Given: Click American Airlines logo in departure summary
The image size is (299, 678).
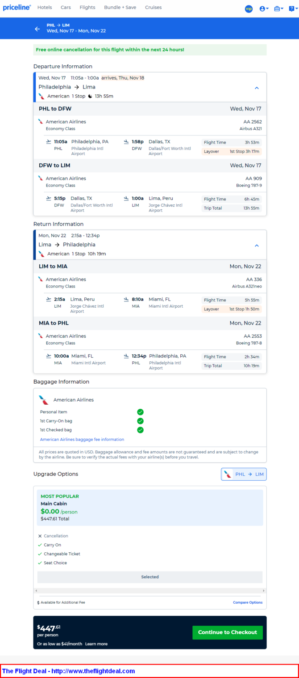Looking at the screenshot, I should coord(42,96).
